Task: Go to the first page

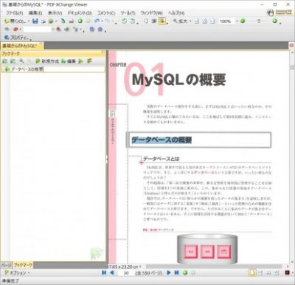Action: [104, 272]
